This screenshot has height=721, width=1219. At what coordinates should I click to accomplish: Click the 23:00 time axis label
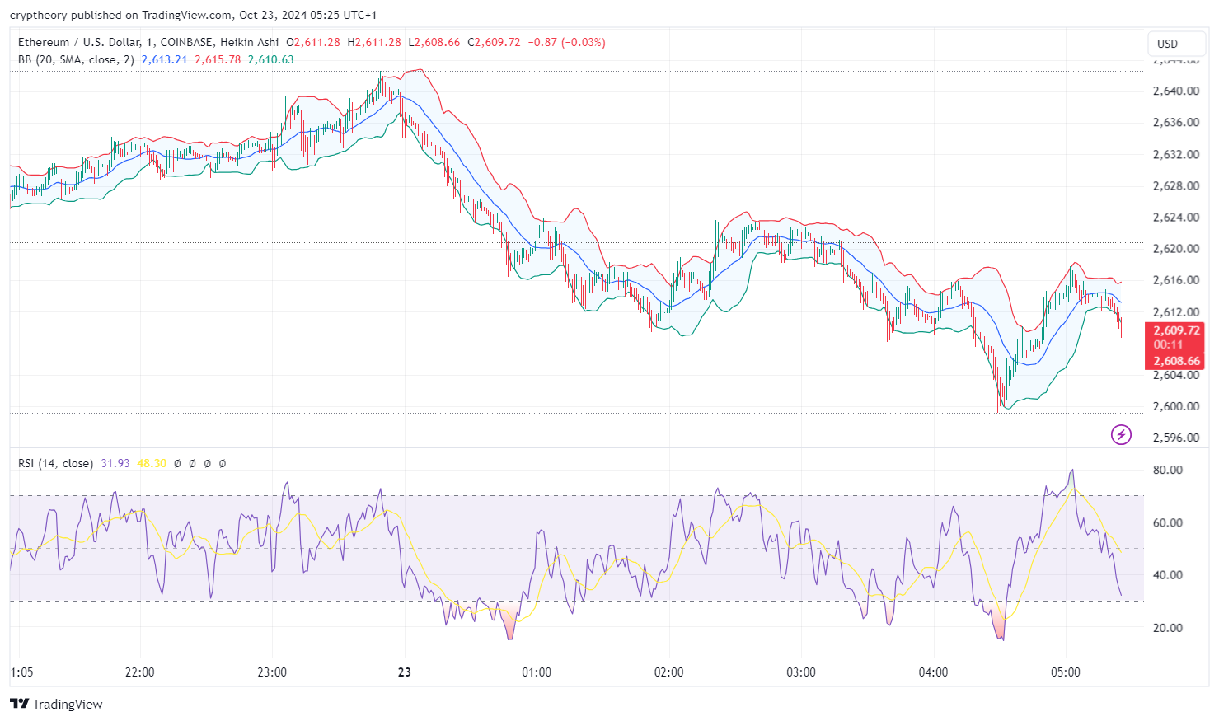coord(272,672)
